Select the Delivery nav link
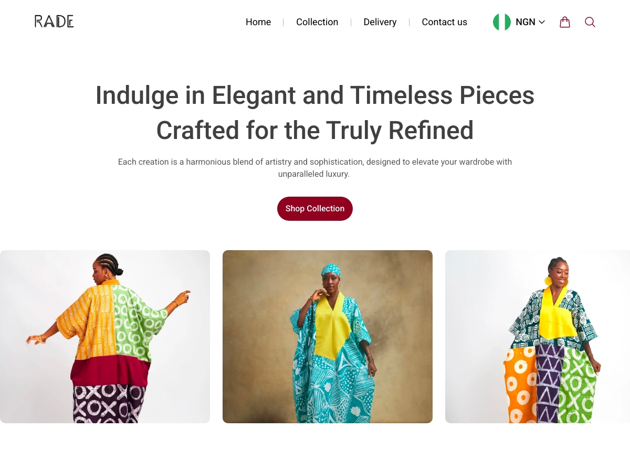Image resolution: width=630 pixels, height=472 pixels. click(380, 22)
